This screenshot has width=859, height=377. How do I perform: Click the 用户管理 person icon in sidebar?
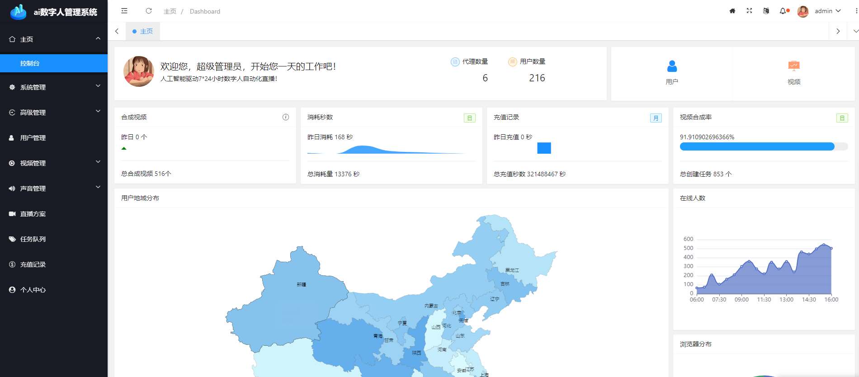pos(12,138)
